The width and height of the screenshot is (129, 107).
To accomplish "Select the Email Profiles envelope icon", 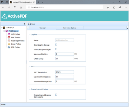I will pyautogui.click(x=9, y=44).
